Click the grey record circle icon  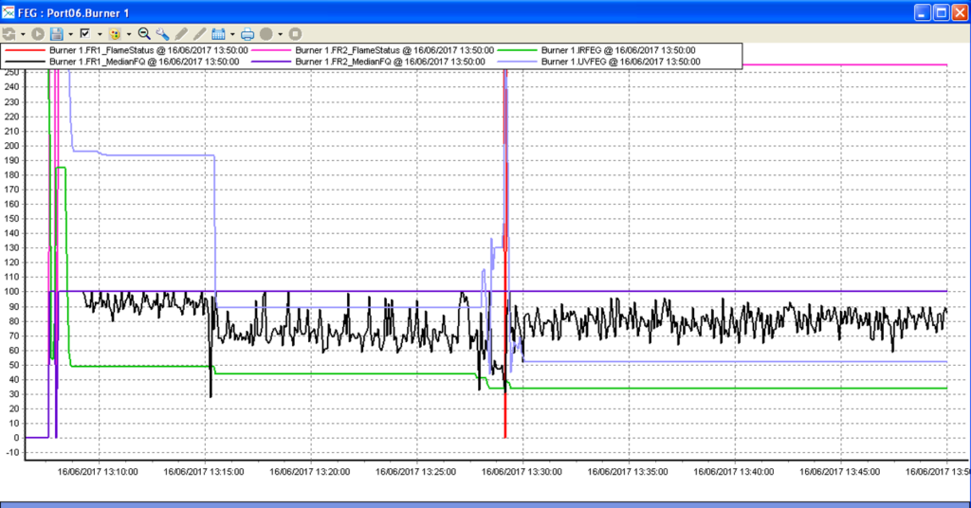266,34
